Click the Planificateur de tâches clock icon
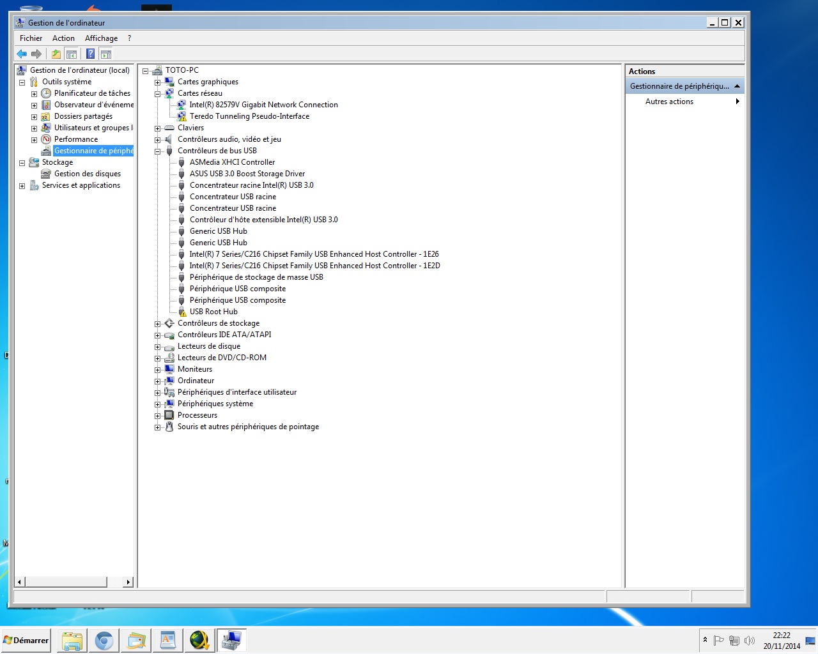 46,93
